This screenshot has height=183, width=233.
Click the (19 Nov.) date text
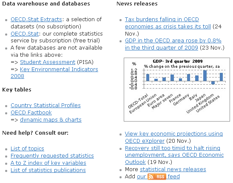(x=160, y=162)
